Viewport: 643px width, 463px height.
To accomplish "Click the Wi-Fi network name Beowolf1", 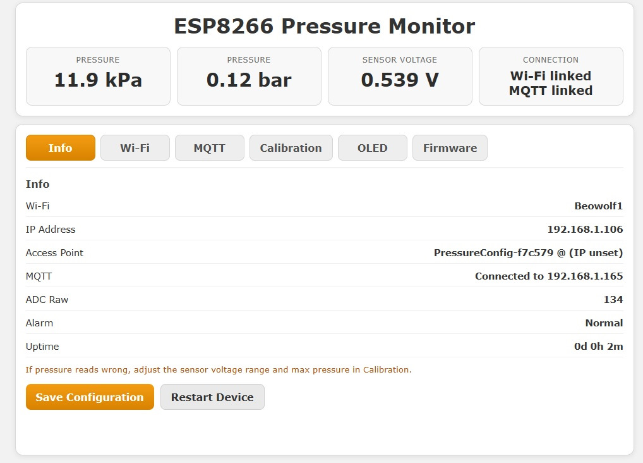I will [x=598, y=206].
